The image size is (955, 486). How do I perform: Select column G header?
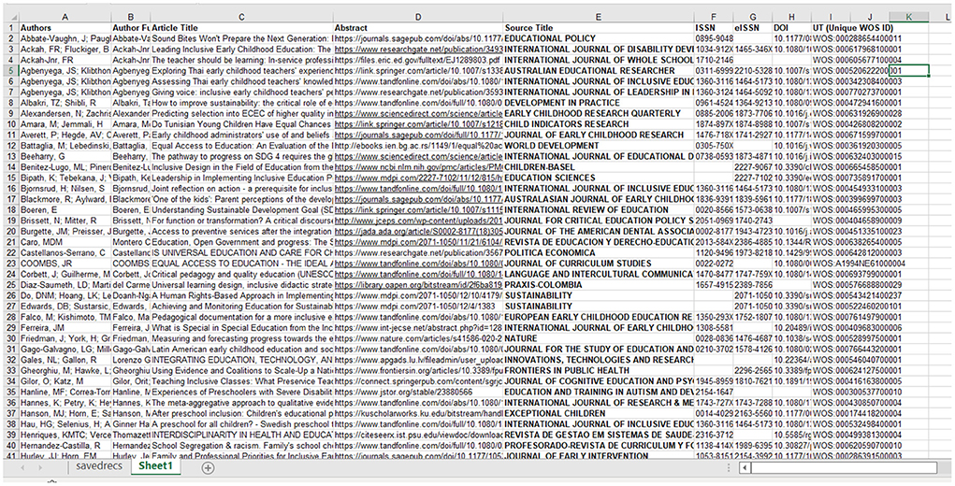752,18
